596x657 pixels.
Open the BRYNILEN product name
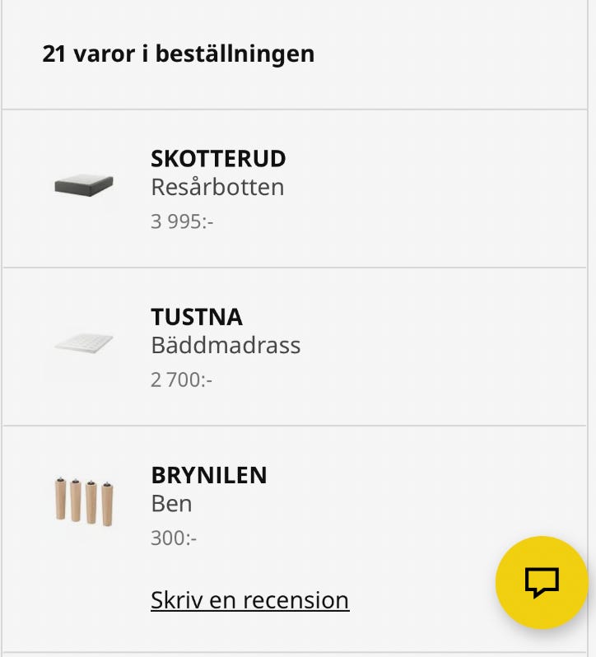209,475
